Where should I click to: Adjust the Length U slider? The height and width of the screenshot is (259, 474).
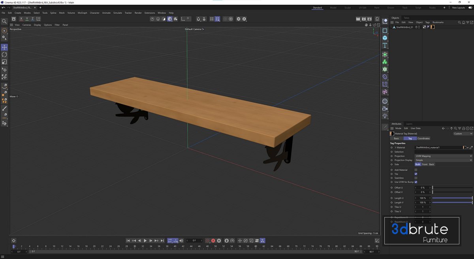pyautogui.click(x=452, y=198)
